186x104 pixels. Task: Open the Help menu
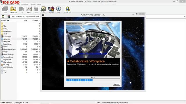point(39,5)
